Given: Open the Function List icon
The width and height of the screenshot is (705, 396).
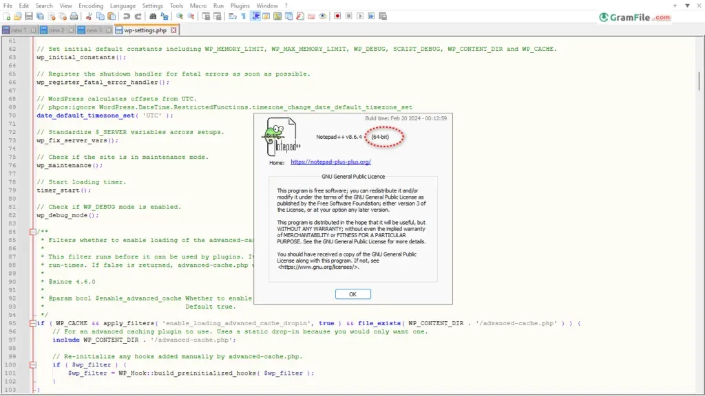Looking at the screenshot, I should (x=300, y=16).
